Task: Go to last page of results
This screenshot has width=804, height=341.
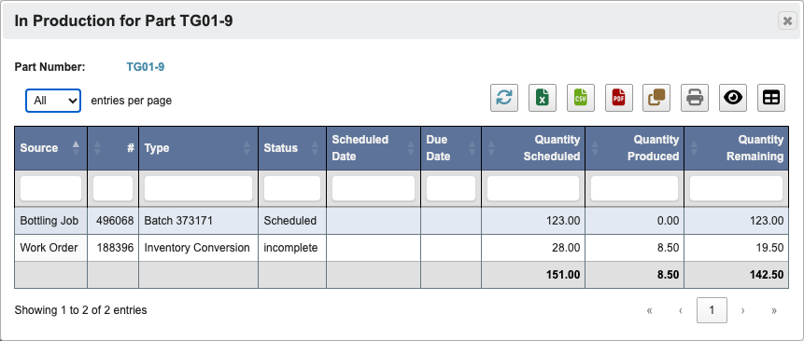Action: pos(774,310)
